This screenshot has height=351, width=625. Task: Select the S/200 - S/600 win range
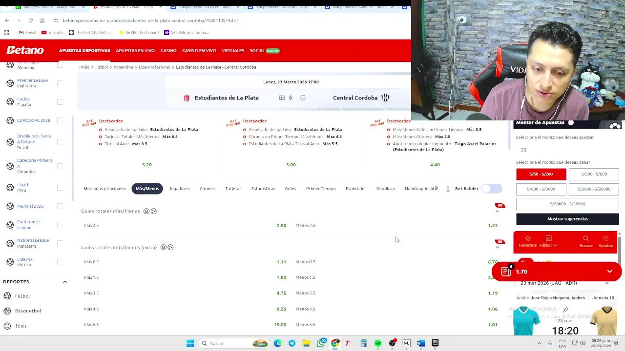tap(594, 174)
